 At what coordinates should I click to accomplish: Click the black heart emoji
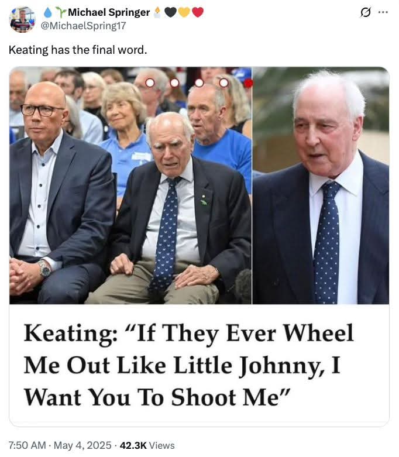tap(170, 12)
